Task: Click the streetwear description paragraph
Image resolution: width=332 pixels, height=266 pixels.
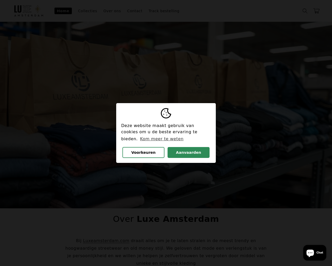Action: [x=166, y=252]
